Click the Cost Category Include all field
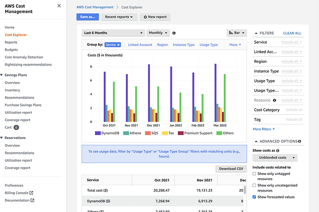Viewport: 319px width, 212px height. (x=294, y=110)
